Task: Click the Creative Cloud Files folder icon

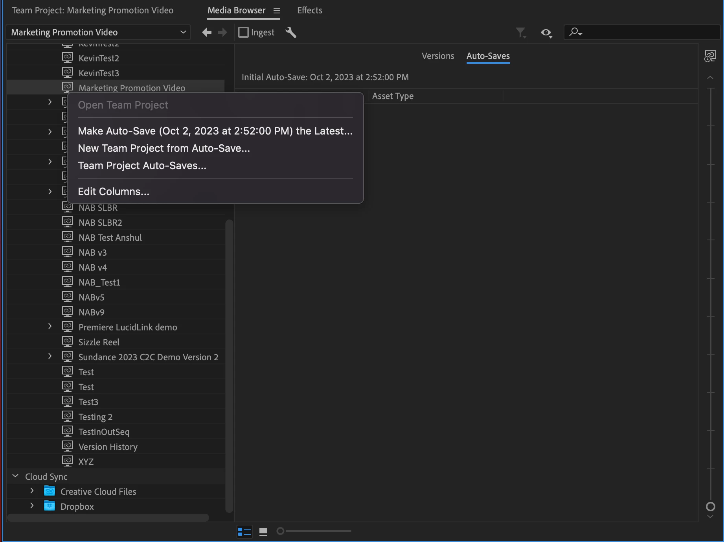Action: click(50, 491)
